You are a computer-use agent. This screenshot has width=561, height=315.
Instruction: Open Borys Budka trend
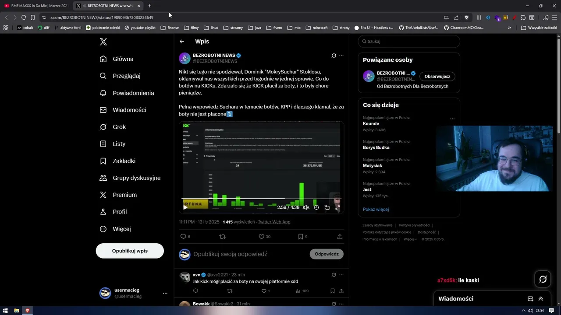[x=376, y=147]
